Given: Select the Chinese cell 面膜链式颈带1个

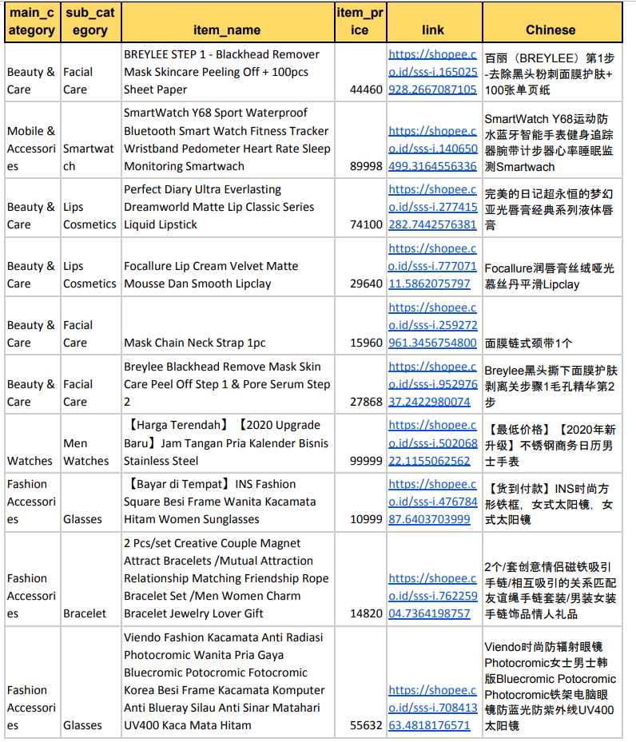Looking at the screenshot, I should coord(552,326).
